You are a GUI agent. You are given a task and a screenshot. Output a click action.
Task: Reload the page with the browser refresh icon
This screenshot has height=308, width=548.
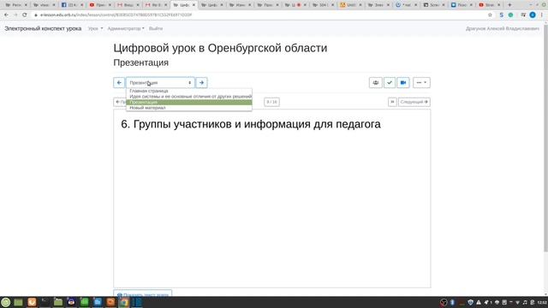tap(25, 15)
